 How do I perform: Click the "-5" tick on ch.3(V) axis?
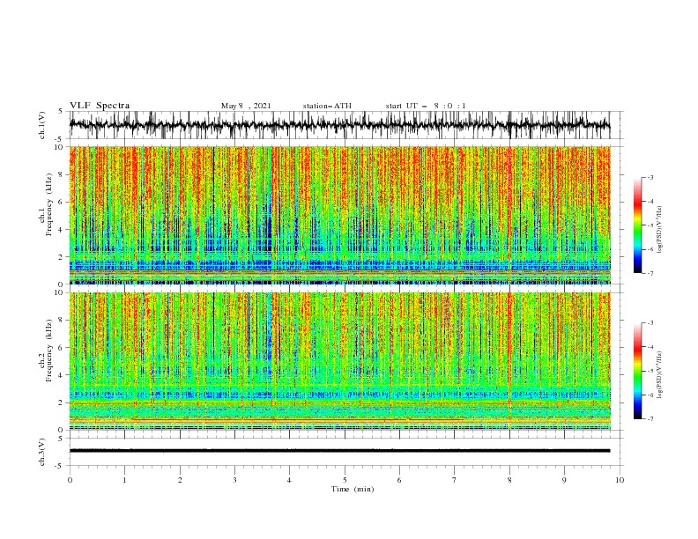pos(59,466)
